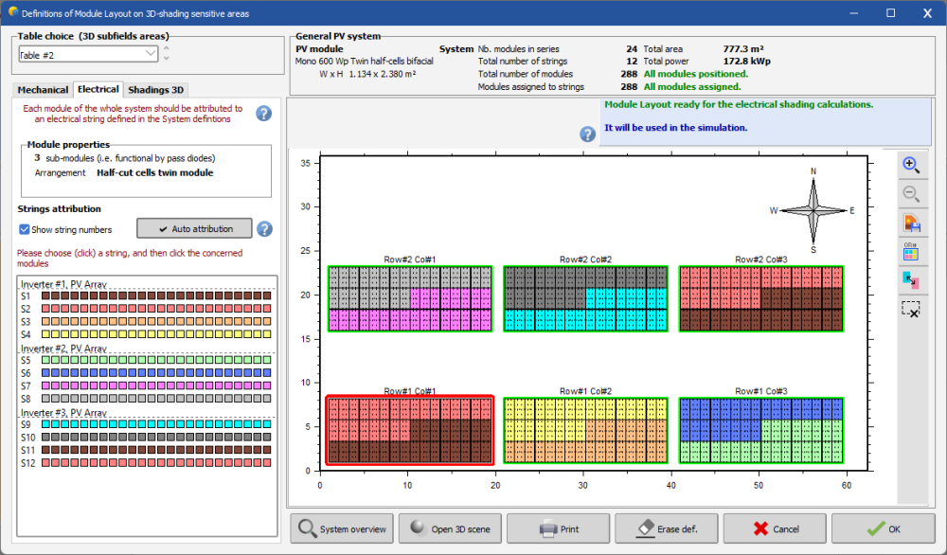The image size is (947, 555).
Task: Click the zoom in magnifier icon
Action: [911, 164]
